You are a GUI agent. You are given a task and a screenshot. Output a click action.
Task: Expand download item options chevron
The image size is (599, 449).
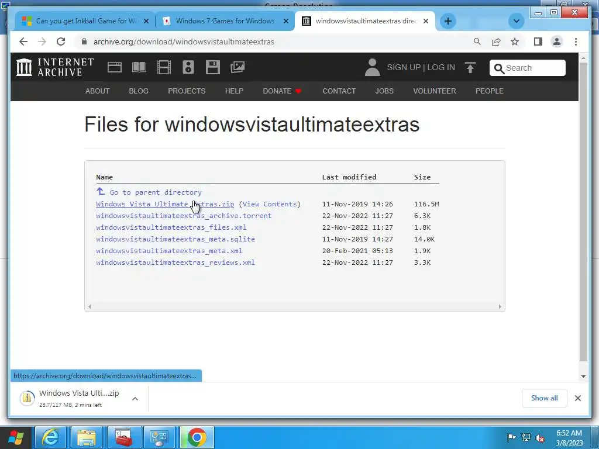pos(135,399)
